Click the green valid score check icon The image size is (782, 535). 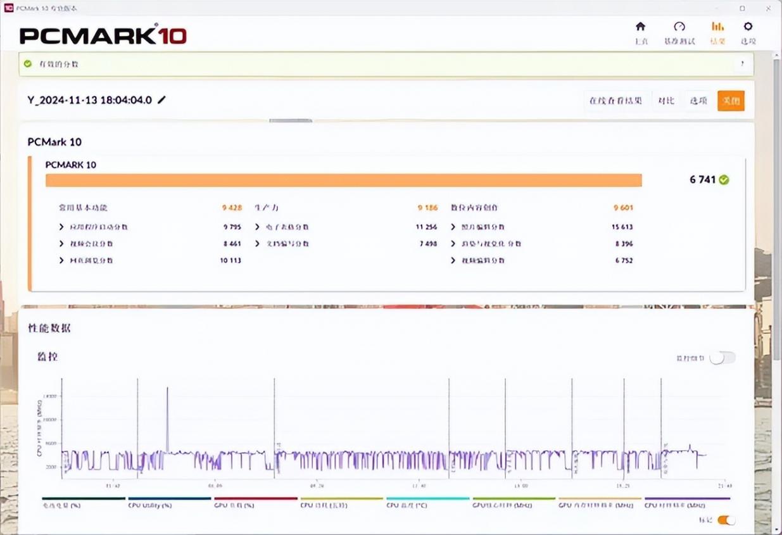(x=28, y=64)
